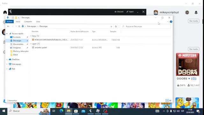Click the upper Ver todo button in Roblox
This screenshot has width=204, height=115.
(x=193, y=21)
